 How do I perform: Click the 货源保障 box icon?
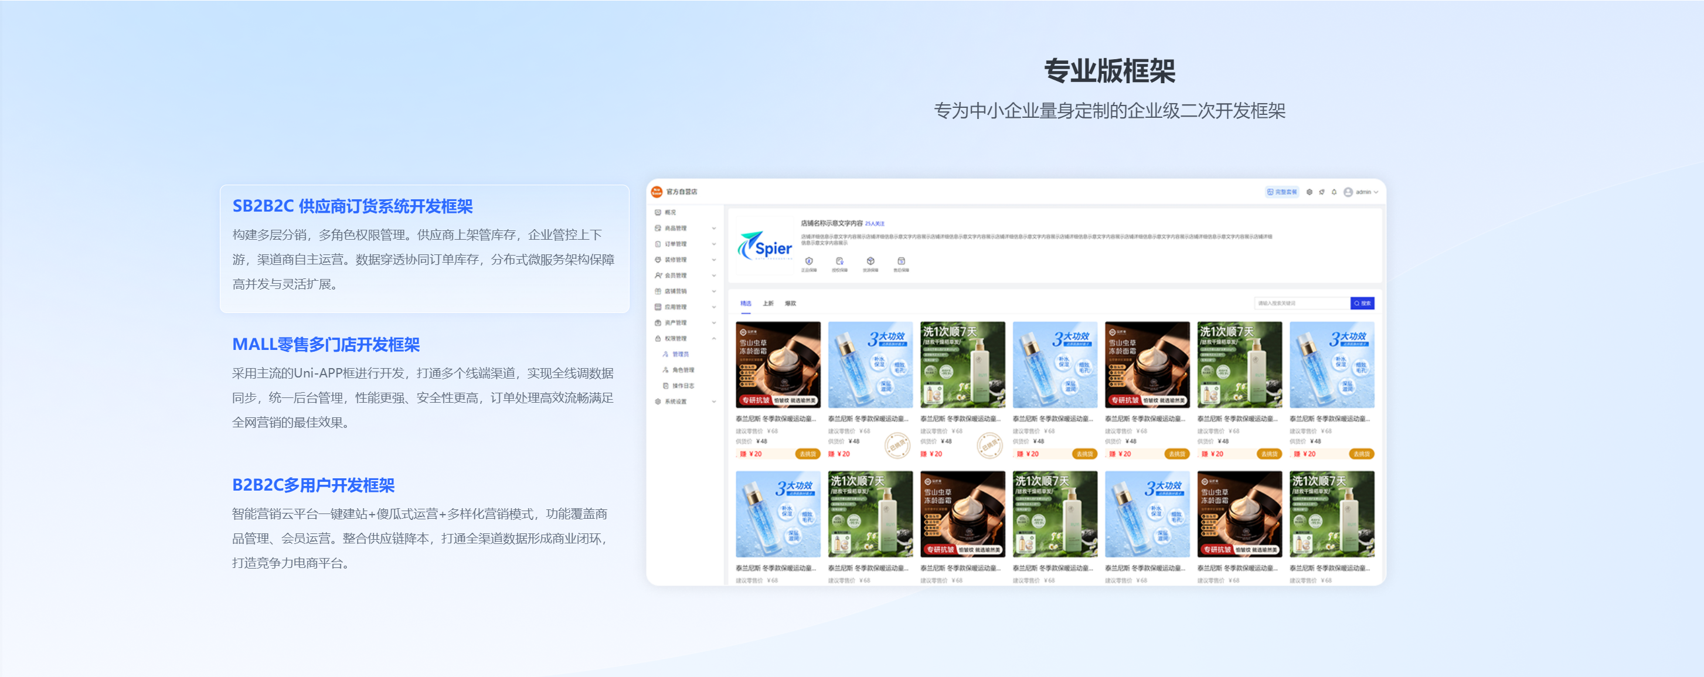pyautogui.click(x=870, y=261)
